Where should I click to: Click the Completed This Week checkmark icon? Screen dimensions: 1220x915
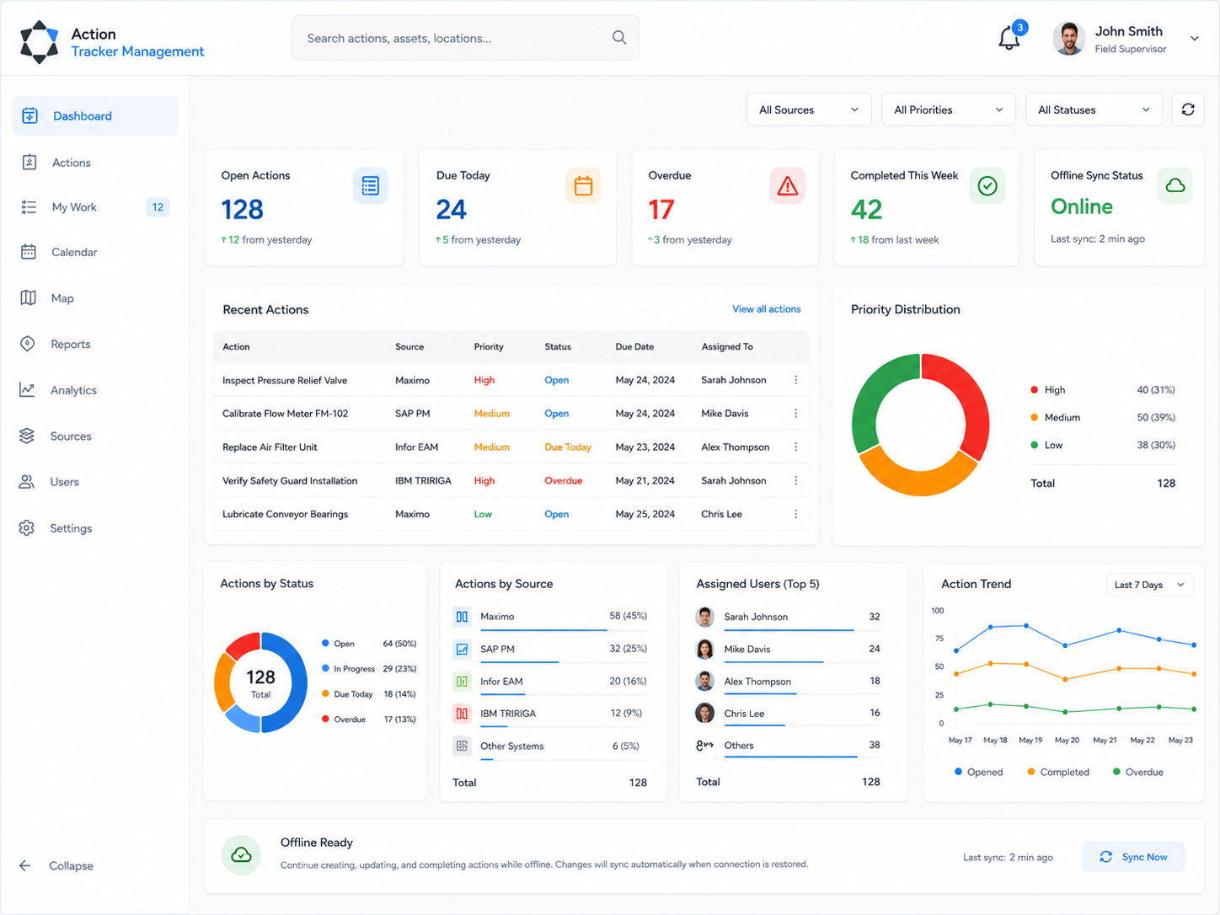click(987, 186)
